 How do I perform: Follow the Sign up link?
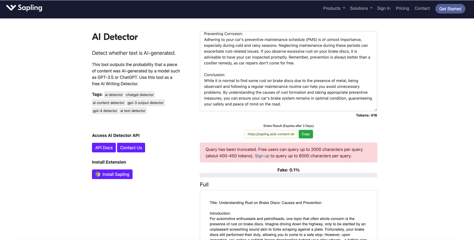(x=262, y=156)
